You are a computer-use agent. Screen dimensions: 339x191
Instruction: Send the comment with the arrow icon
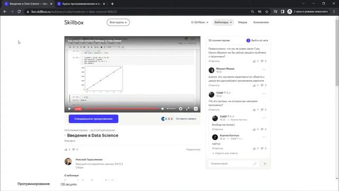[x=265, y=164]
